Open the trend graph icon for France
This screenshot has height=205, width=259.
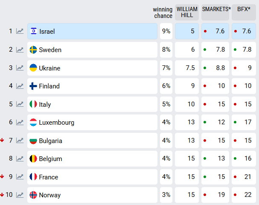(20, 177)
